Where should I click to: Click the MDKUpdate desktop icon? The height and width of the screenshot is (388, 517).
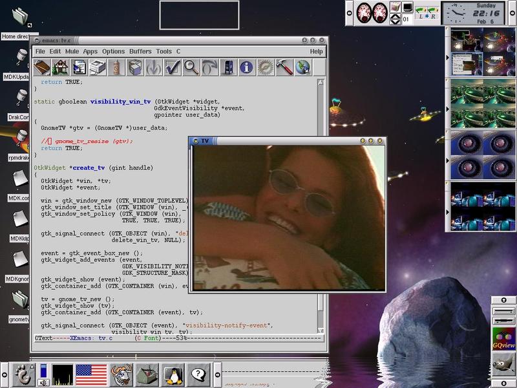[x=22, y=57]
